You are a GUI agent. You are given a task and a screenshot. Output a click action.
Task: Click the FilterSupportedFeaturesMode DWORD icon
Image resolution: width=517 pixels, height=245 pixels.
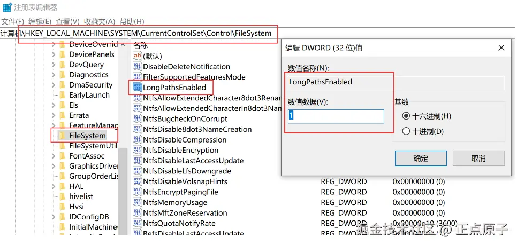point(137,77)
